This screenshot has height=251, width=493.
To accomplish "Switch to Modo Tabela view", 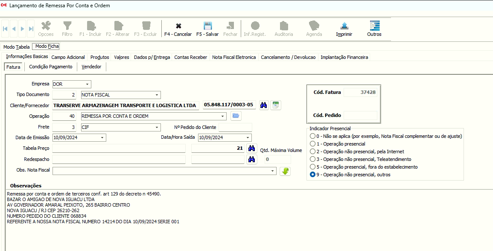I will pos(17,47).
